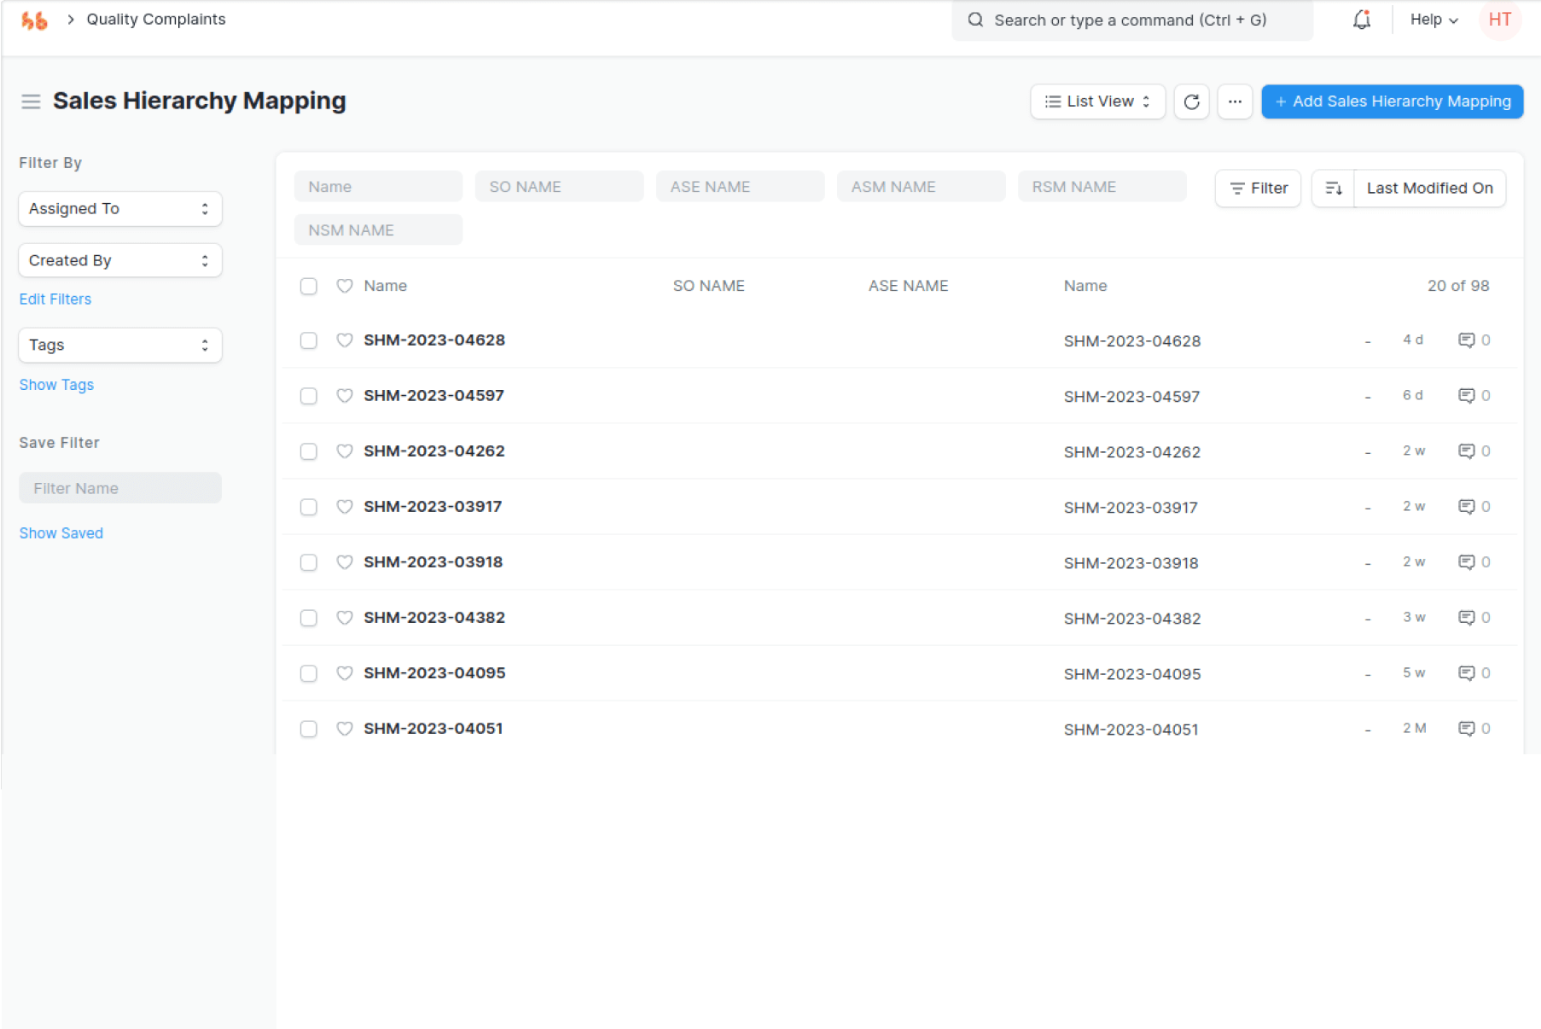The width and height of the screenshot is (1541, 1029).
Task: Tick the checkbox for SHM-2023-04051
Action: point(309,729)
